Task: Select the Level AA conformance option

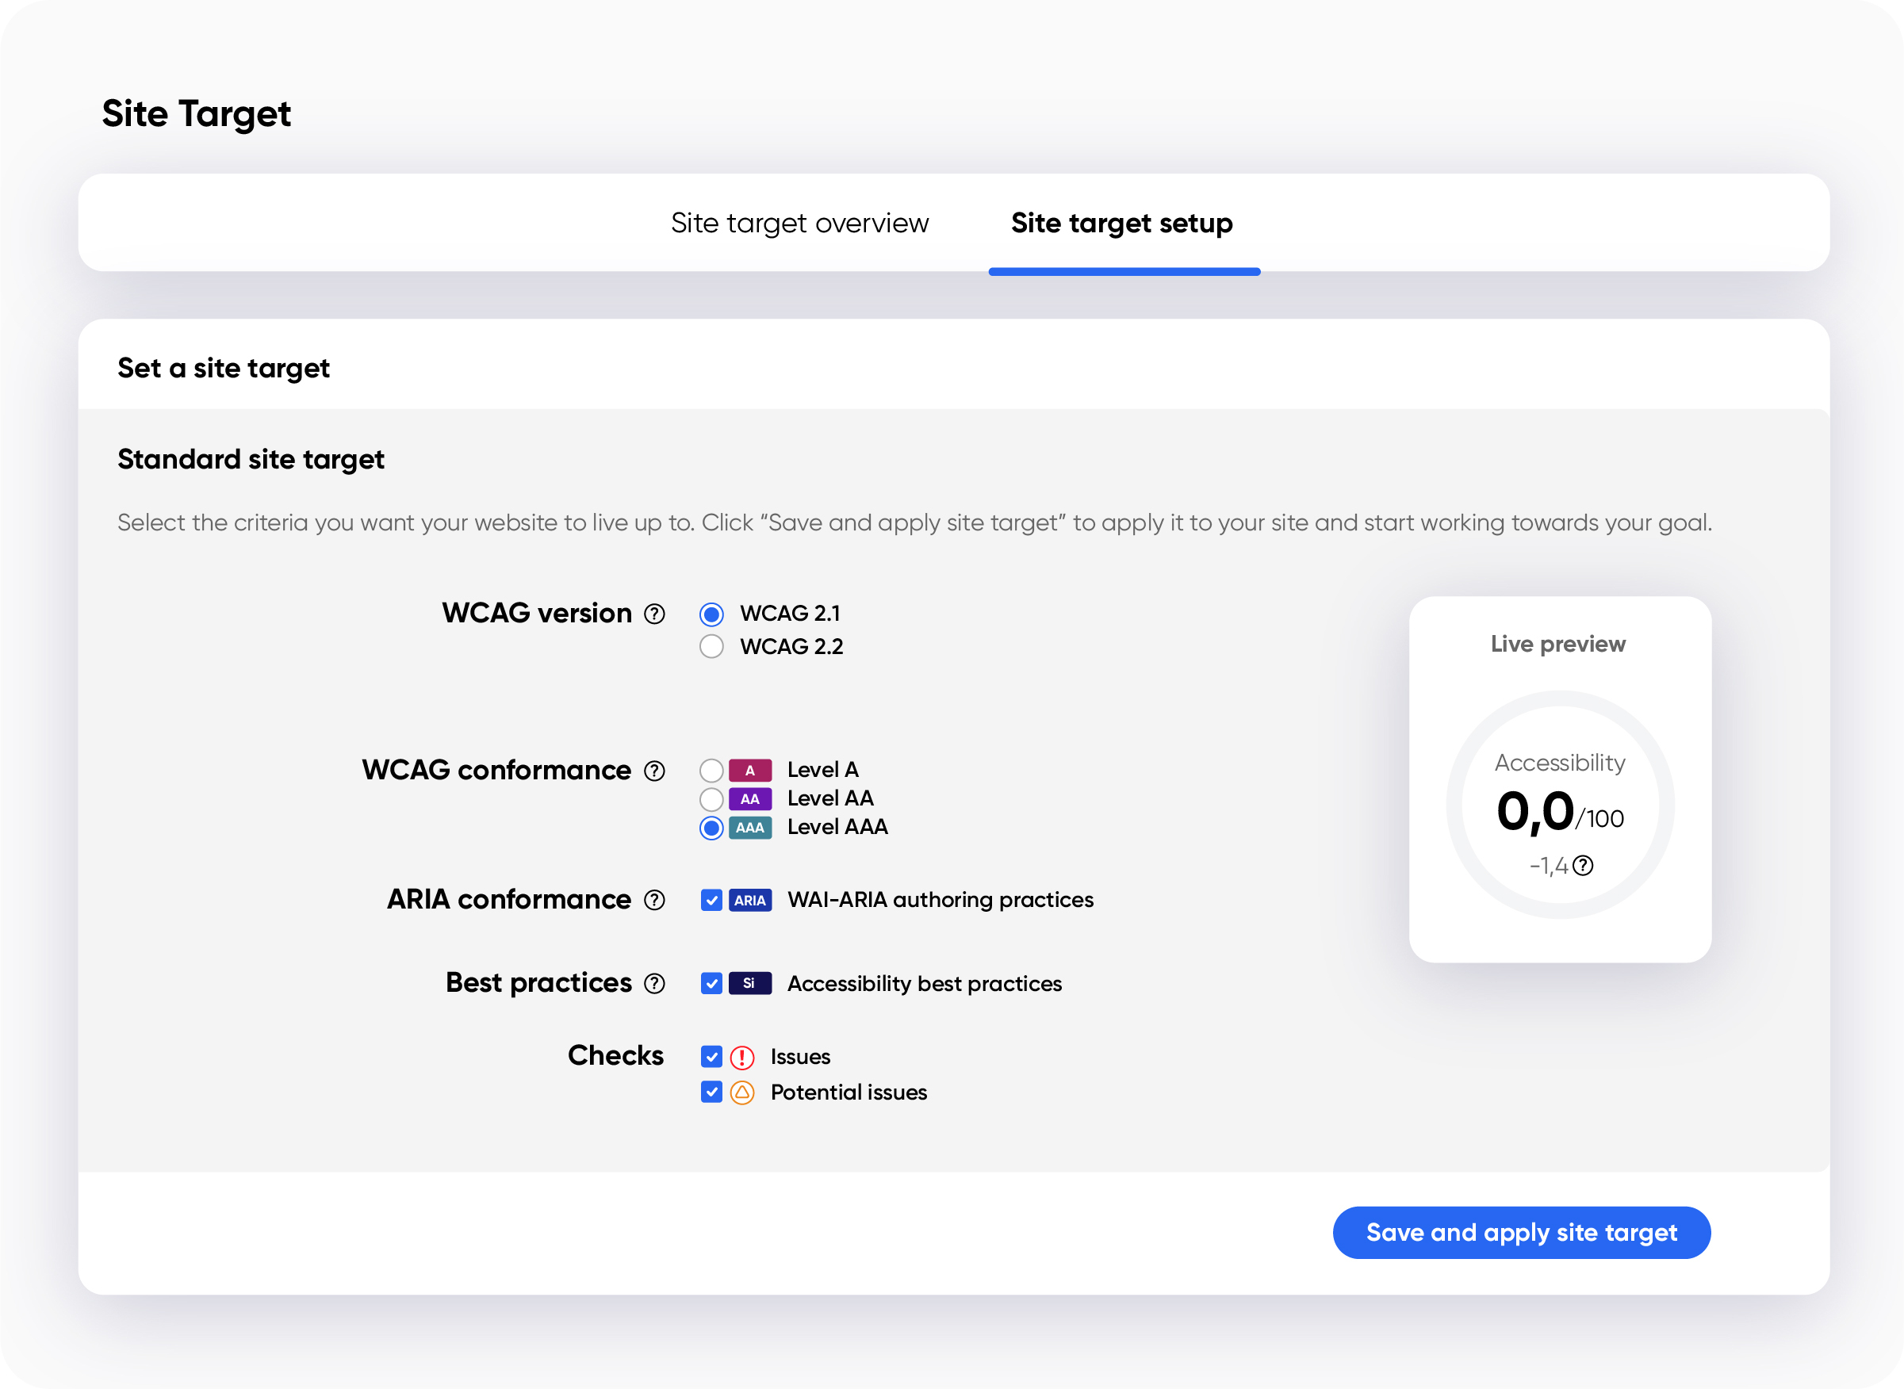Action: 711,799
